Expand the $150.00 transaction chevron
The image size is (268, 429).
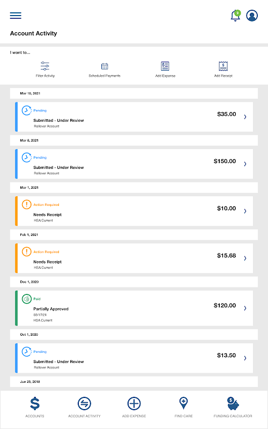[245, 164]
